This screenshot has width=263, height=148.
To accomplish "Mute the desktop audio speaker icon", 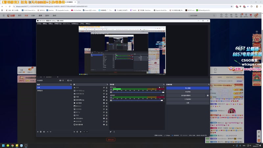I will (x=111, y=100).
